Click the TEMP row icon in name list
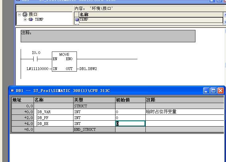 click(77, 20)
